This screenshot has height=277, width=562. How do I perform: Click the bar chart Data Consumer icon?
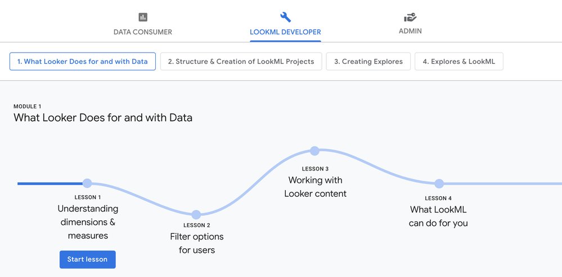coord(143,17)
